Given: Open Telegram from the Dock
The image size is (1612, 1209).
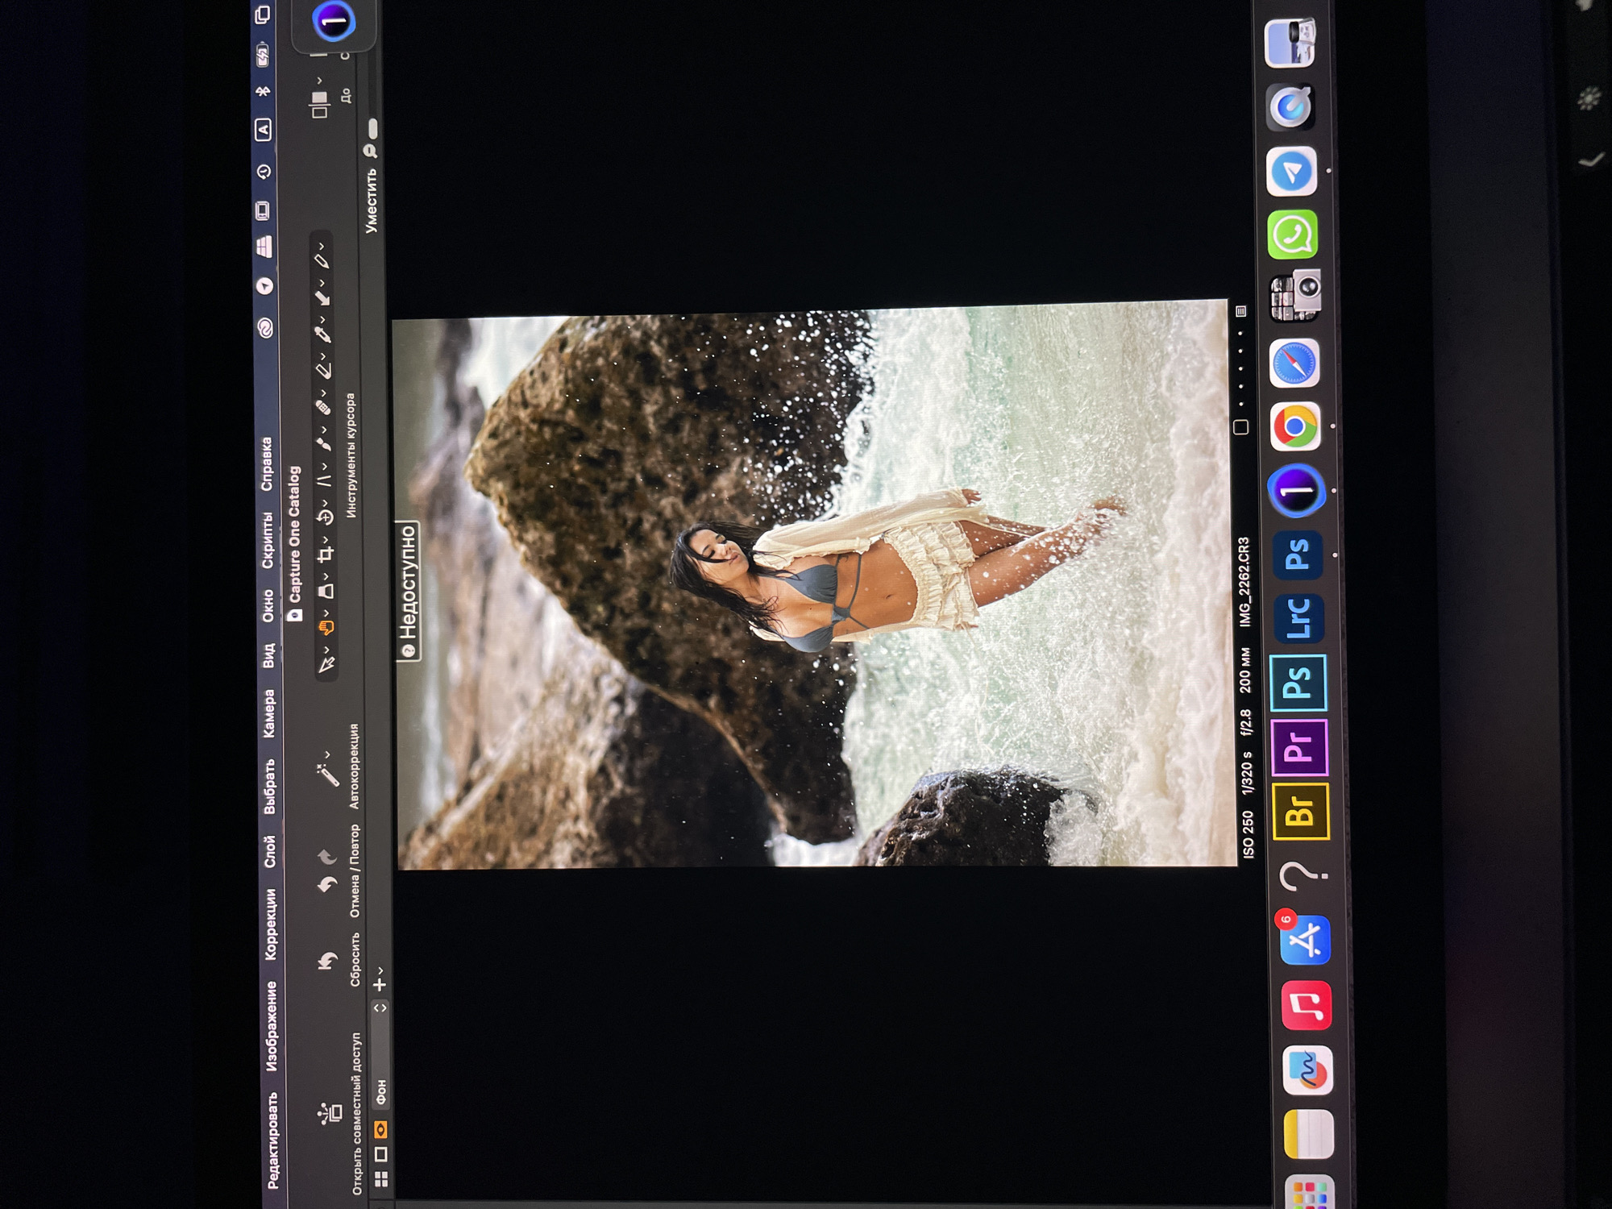Looking at the screenshot, I should coord(1292,171).
